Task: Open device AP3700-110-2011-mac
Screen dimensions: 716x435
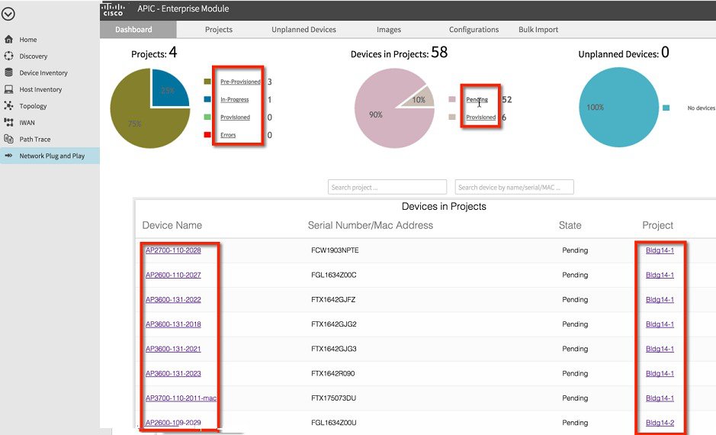Action: tap(181, 398)
